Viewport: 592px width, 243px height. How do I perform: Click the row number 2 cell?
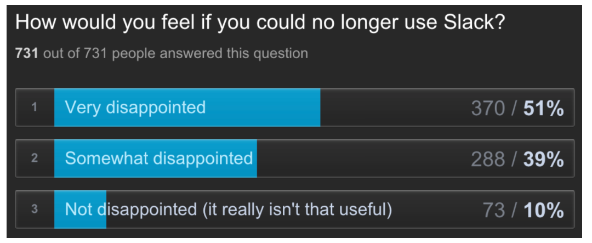[x=35, y=158]
